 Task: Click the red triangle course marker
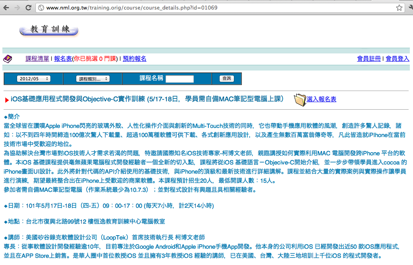pyautogui.click(x=7, y=100)
